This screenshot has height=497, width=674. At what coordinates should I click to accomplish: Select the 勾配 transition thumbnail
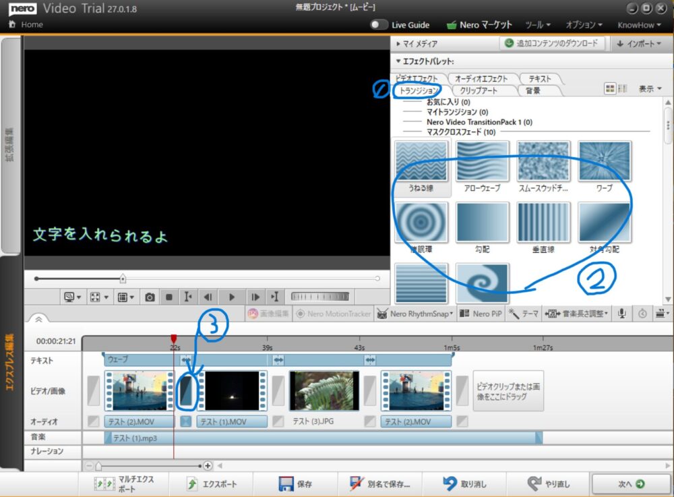tap(483, 222)
